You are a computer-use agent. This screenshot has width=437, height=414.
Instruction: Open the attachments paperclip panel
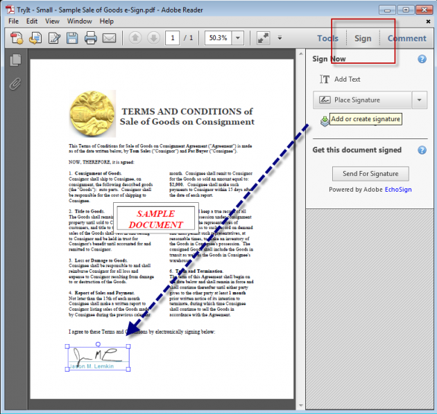point(15,84)
